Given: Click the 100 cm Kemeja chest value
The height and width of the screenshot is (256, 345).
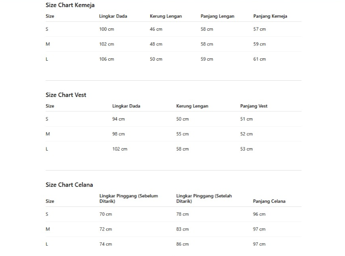Looking at the screenshot, I should click(x=107, y=29).
